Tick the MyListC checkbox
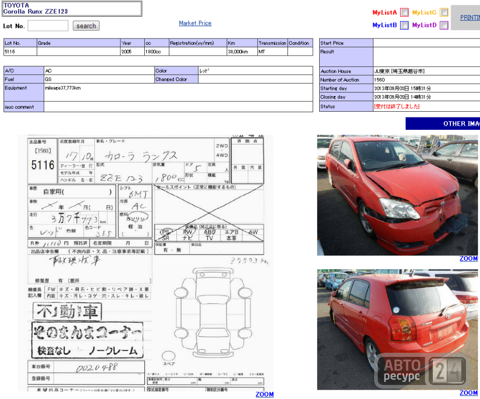The height and width of the screenshot is (399, 480). pos(444,12)
